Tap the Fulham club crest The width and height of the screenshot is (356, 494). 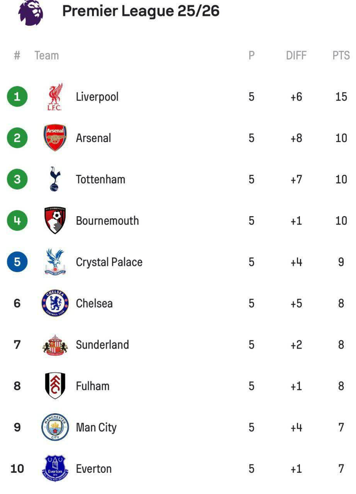click(x=55, y=386)
